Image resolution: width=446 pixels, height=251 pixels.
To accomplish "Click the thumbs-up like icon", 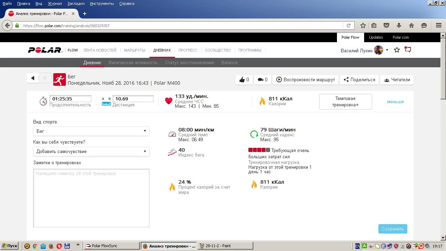I will click(242, 80).
